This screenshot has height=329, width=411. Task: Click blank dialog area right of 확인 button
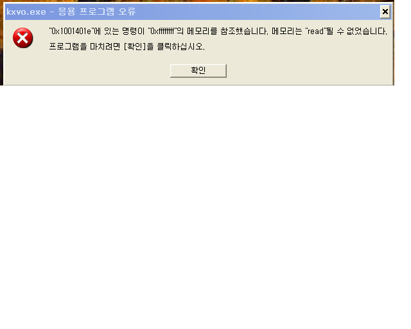click(310, 71)
